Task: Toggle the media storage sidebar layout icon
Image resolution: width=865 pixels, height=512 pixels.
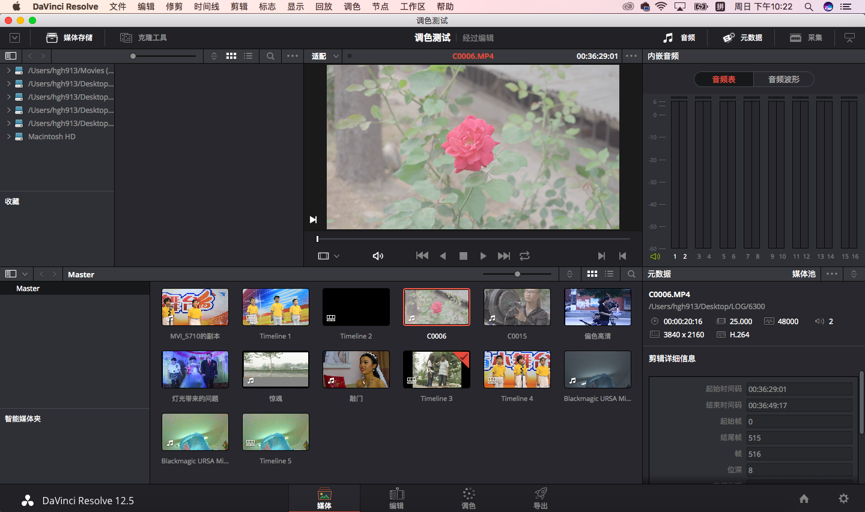Action: 10,56
